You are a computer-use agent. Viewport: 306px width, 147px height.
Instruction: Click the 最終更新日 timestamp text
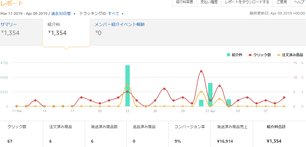pos(277,13)
